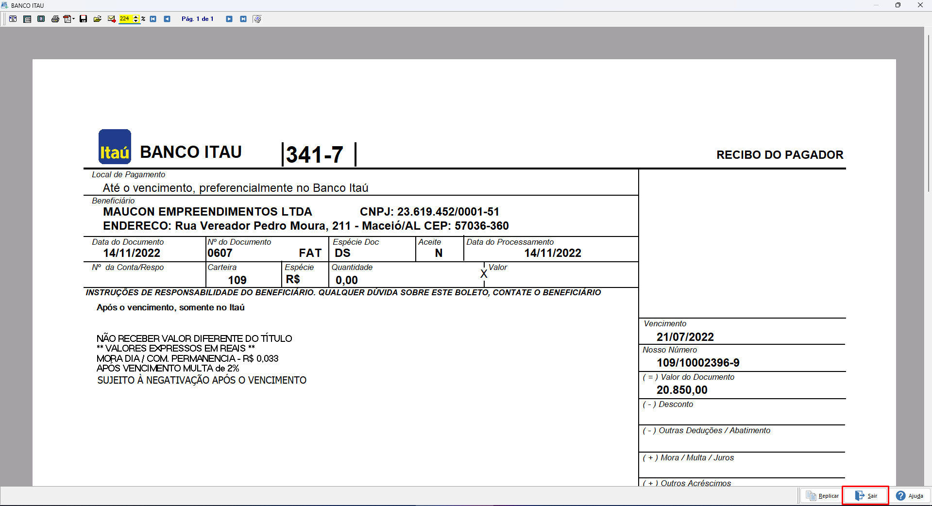This screenshot has width=932, height=506.
Task: Click the bank code '341-7'
Action: (x=315, y=155)
